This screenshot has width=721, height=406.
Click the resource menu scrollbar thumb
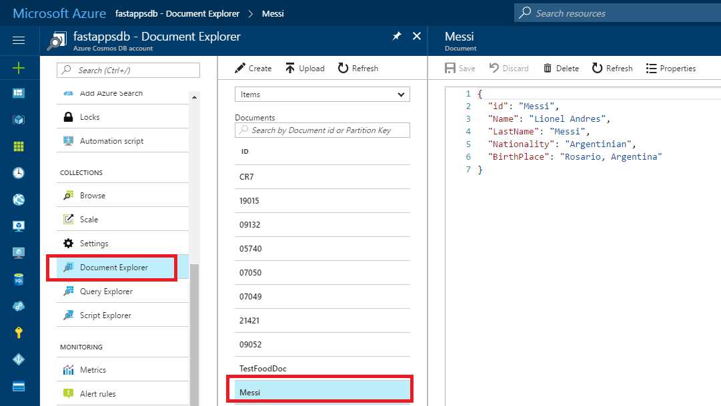click(x=195, y=335)
